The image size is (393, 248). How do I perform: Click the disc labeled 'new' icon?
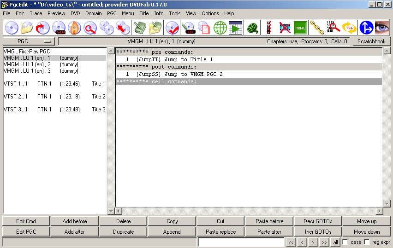coord(59,28)
